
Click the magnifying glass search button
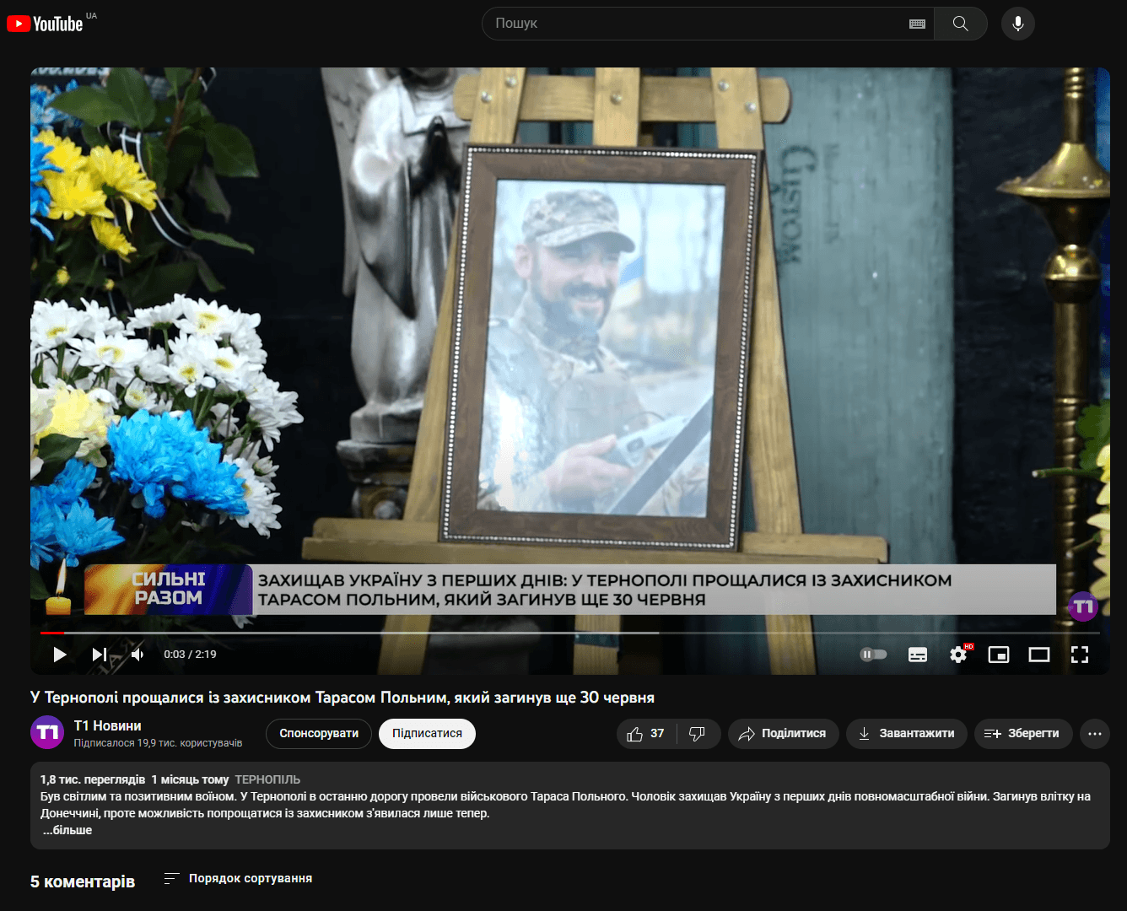[960, 24]
